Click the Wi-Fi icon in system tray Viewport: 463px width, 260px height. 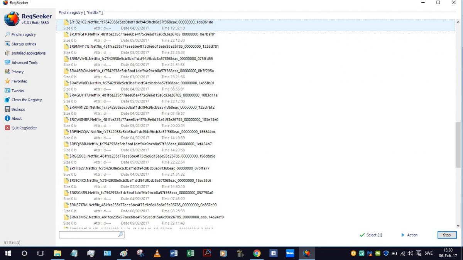coord(402,253)
